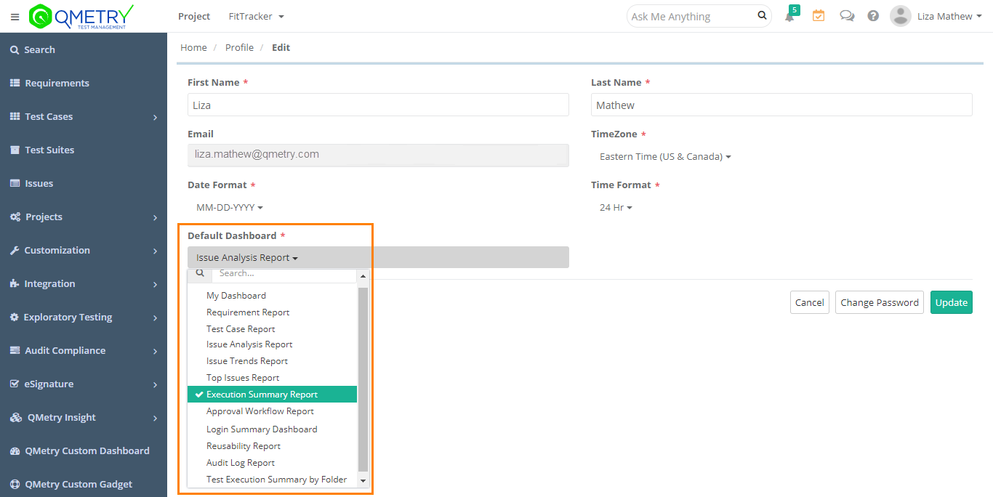Open the Change Password dialog

tap(879, 302)
